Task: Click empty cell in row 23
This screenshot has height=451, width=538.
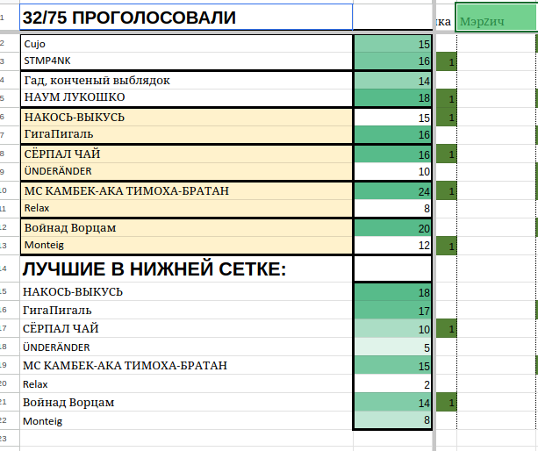Action: [x=186, y=438]
